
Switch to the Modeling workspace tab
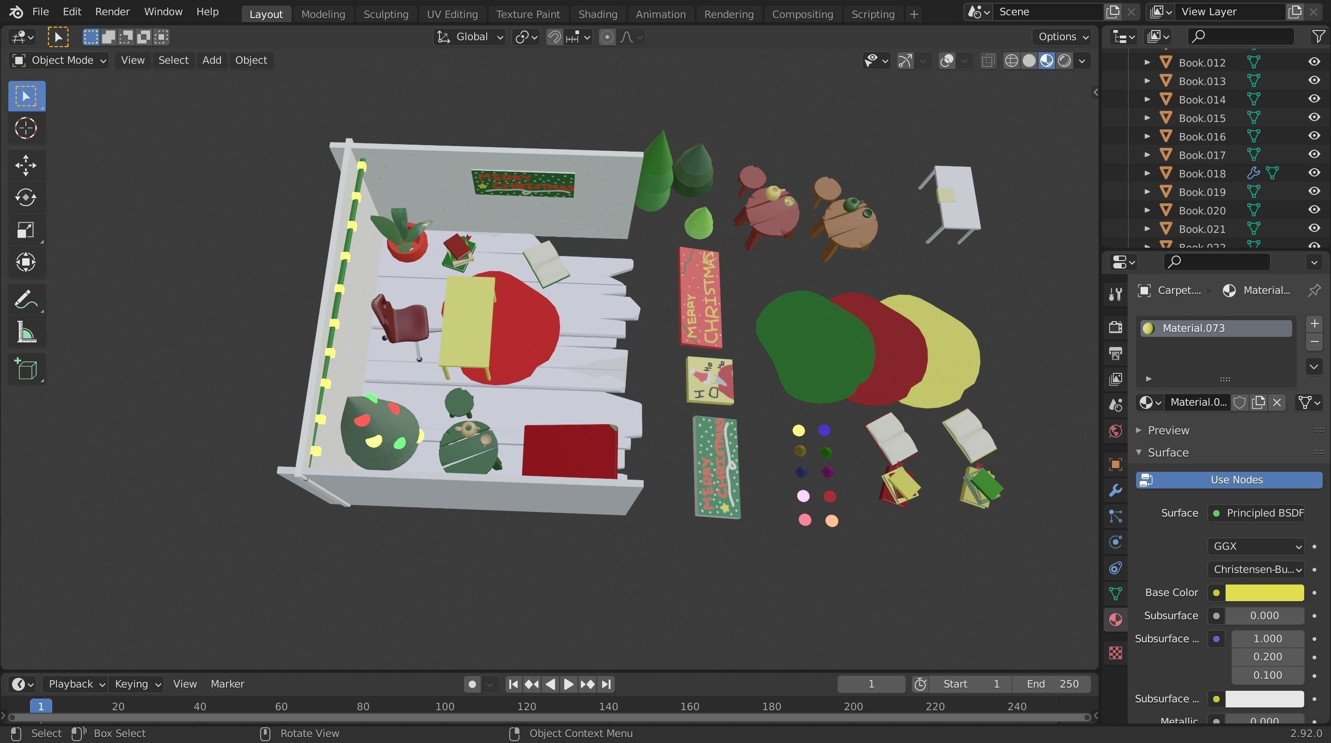[x=323, y=14]
